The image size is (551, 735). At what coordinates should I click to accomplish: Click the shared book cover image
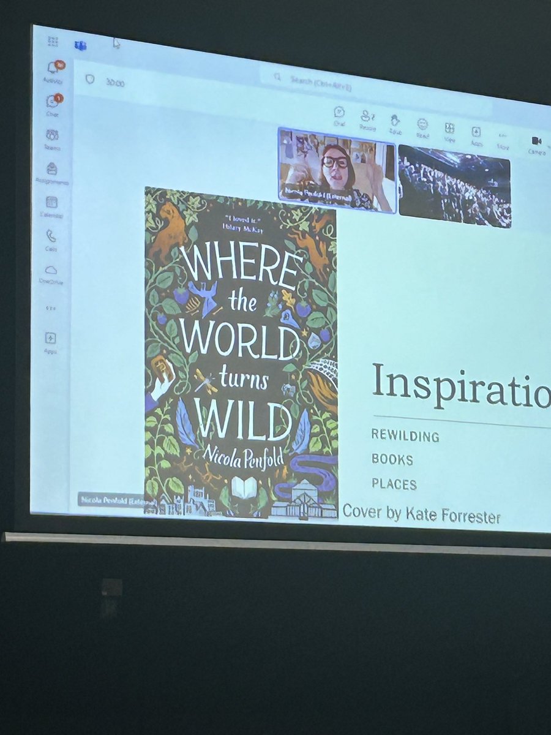(241, 353)
